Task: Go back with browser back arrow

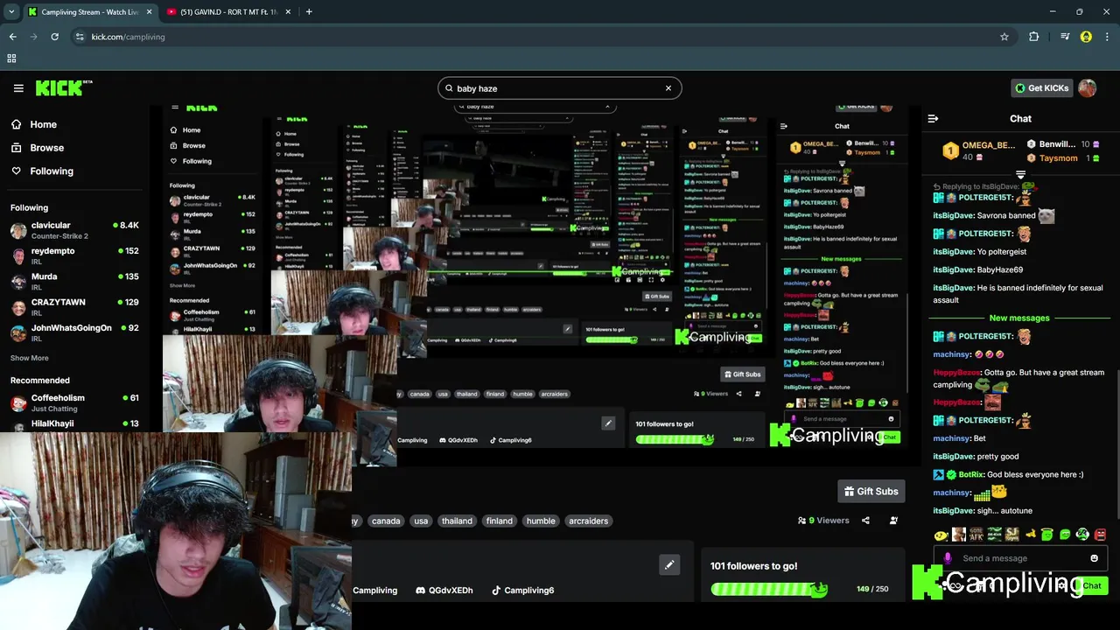Action: coord(12,37)
